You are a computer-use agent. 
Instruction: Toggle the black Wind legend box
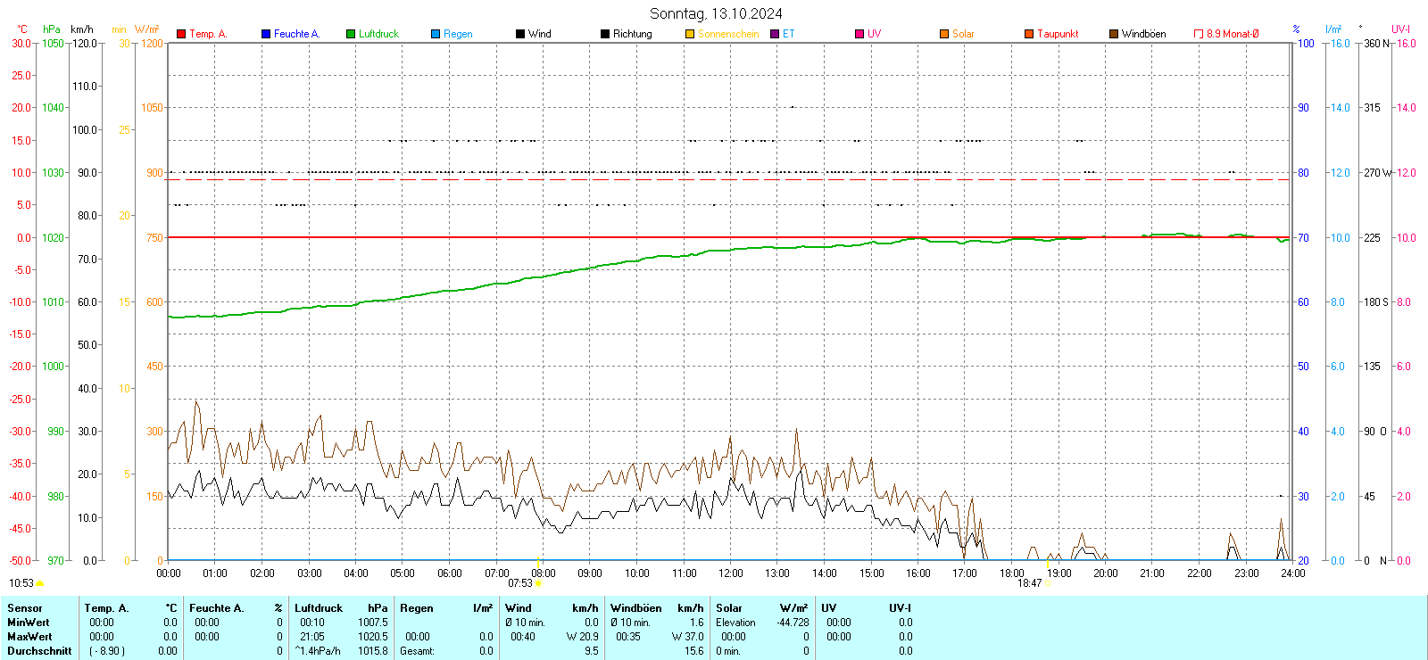pyautogui.click(x=520, y=34)
